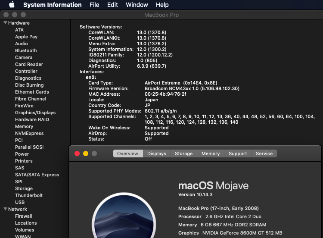
Task: Switch to the Service tab
Action: coord(264,153)
